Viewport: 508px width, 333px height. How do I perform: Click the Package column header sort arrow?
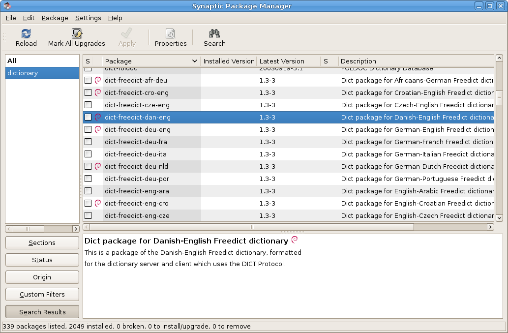tap(194, 61)
